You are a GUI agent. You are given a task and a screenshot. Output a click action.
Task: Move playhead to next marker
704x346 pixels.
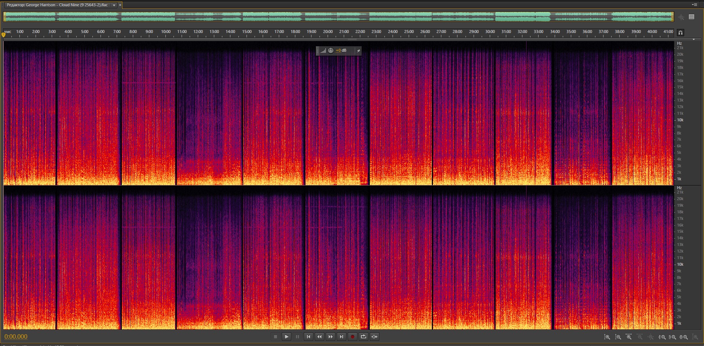tap(341, 336)
